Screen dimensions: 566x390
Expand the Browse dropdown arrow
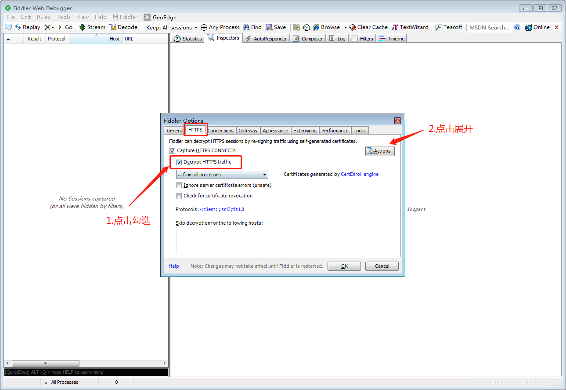(x=346, y=27)
